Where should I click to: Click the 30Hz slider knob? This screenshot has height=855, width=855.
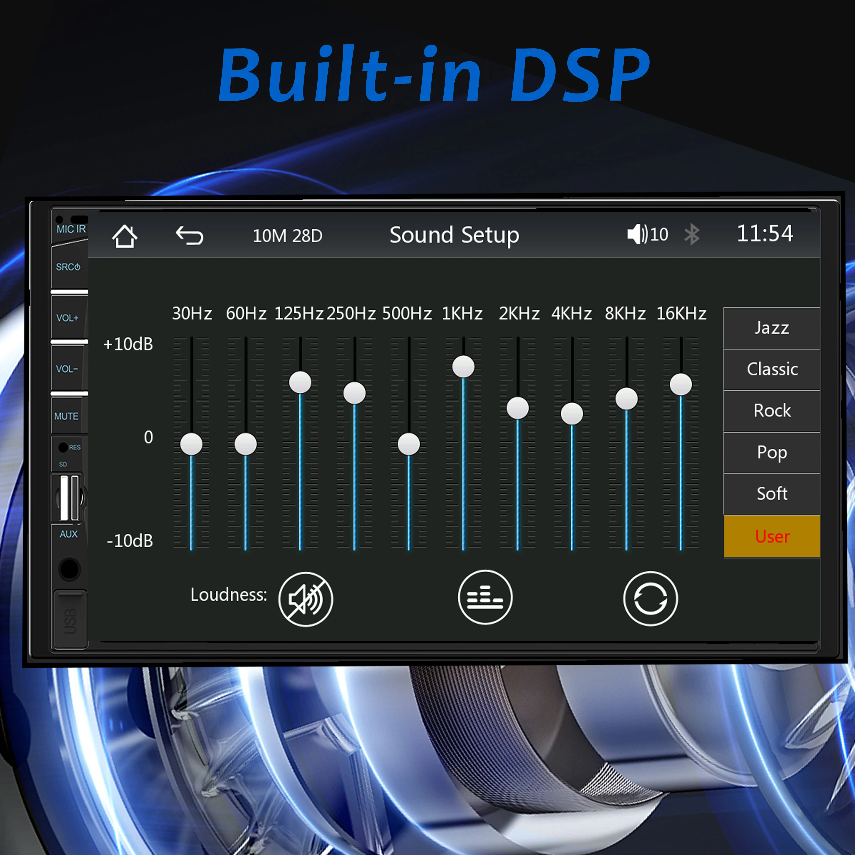click(192, 444)
